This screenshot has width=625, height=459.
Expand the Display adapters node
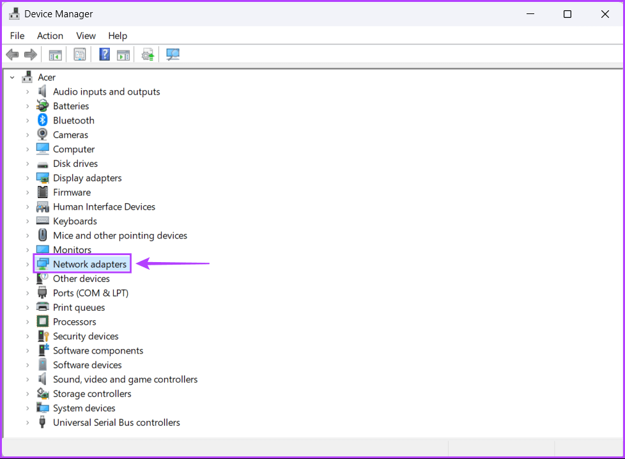[x=27, y=178]
